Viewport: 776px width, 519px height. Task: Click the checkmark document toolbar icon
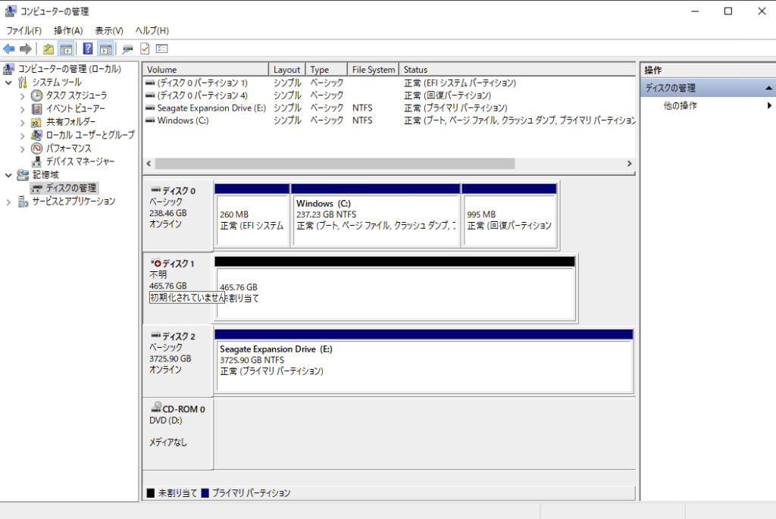[x=145, y=49]
